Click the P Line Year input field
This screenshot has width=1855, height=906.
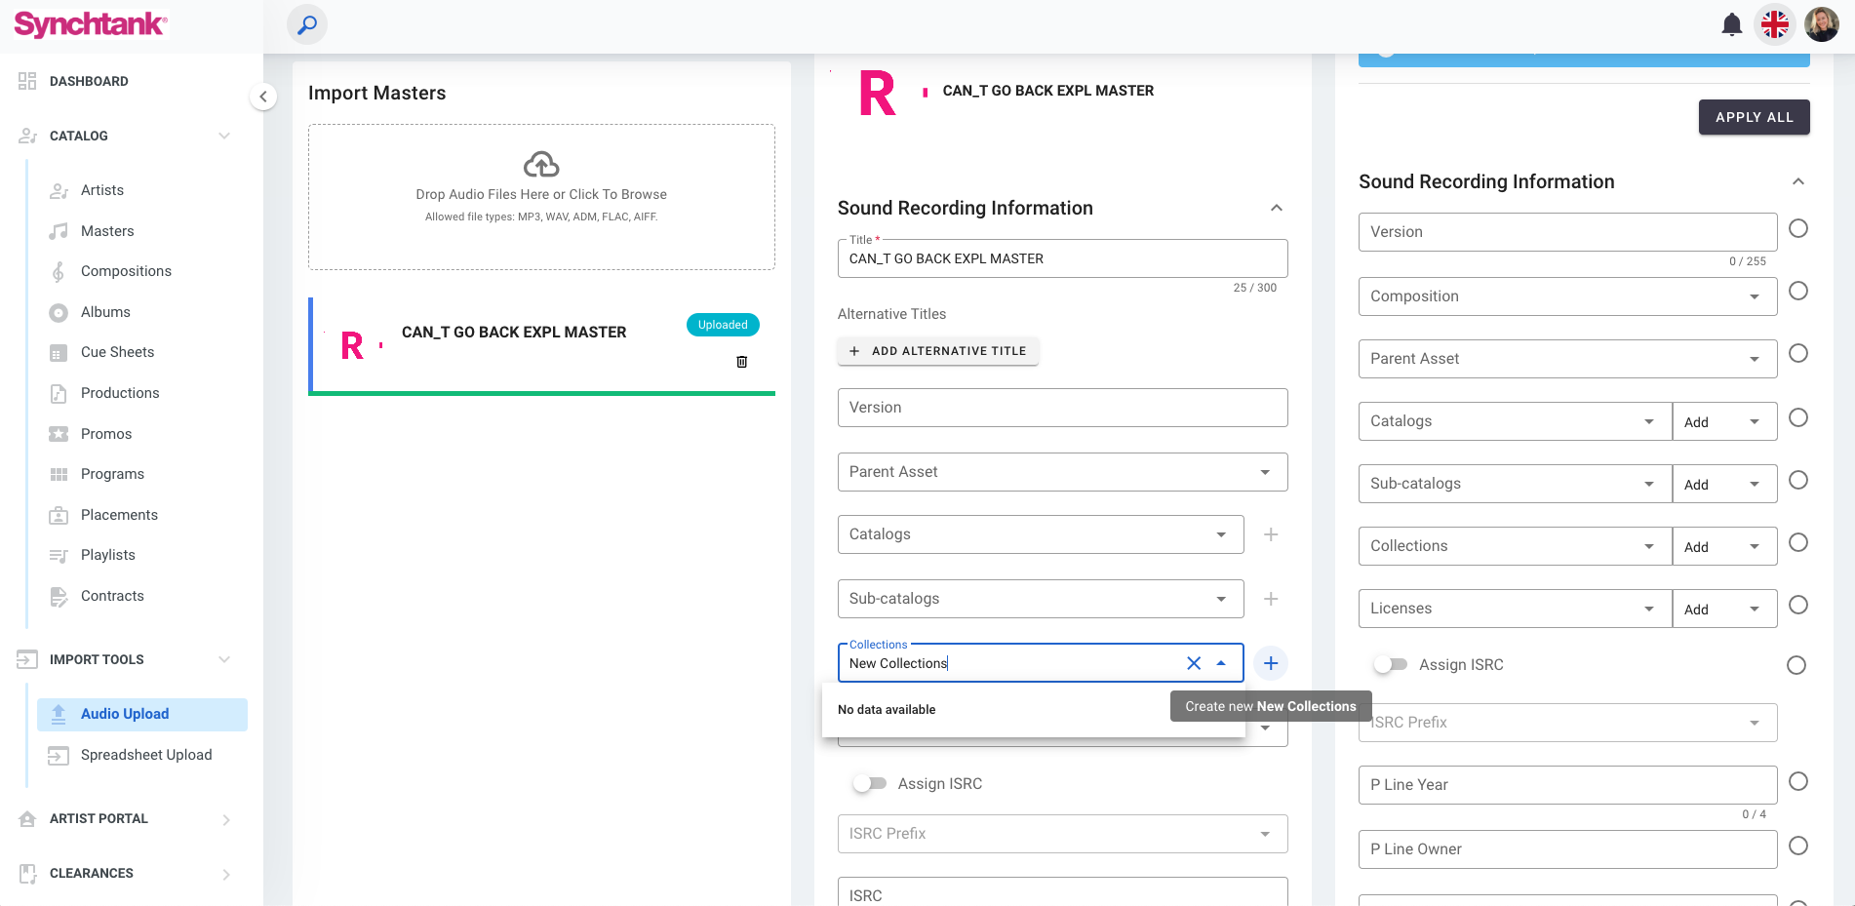[1566, 785]
